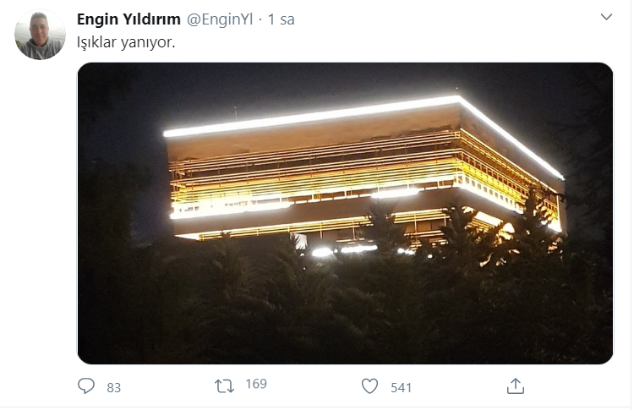634x410 pixels.
Task: Click the like count 541
Action: tap(401, 387)
